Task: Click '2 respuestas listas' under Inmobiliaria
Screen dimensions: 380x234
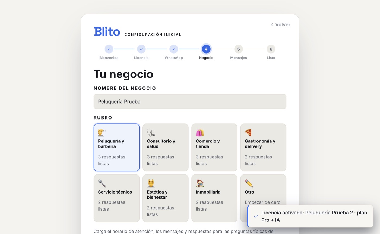Action: (x=209, y=206)
